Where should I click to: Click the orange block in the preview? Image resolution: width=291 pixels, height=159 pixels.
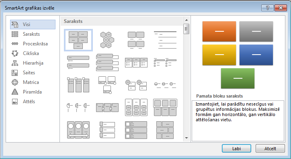point(219,31)
